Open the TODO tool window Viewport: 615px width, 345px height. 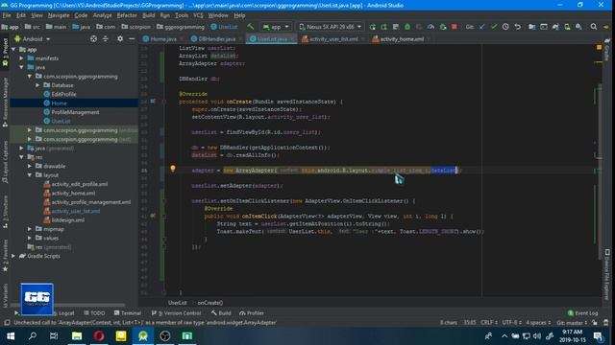94,313
